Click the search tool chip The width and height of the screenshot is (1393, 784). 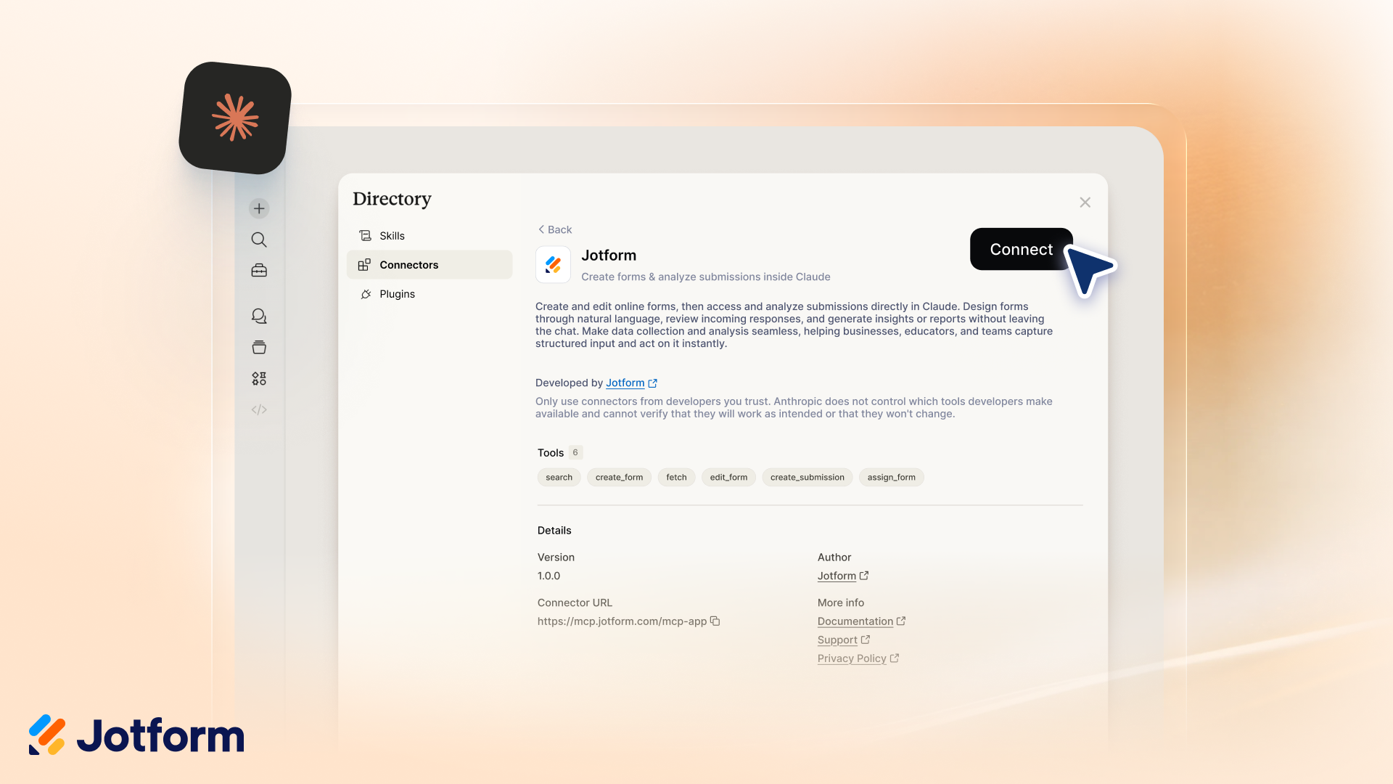click(x=559, y=477)
